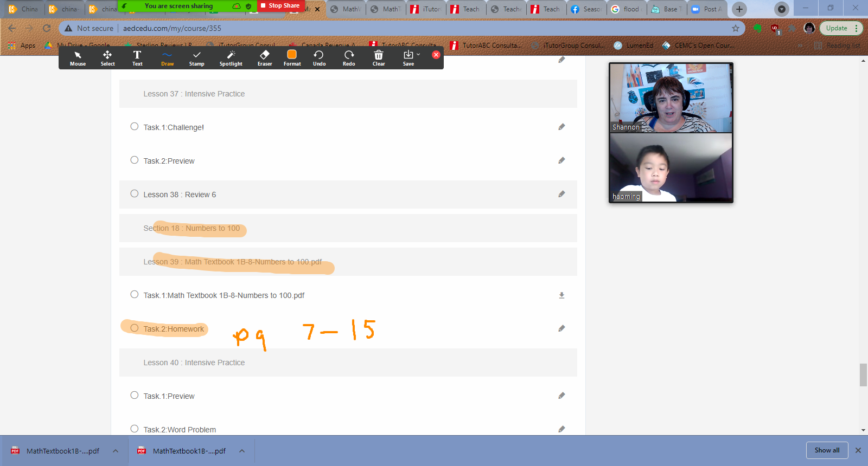Click the page vertical scrollbar thumb

point(863,375)
